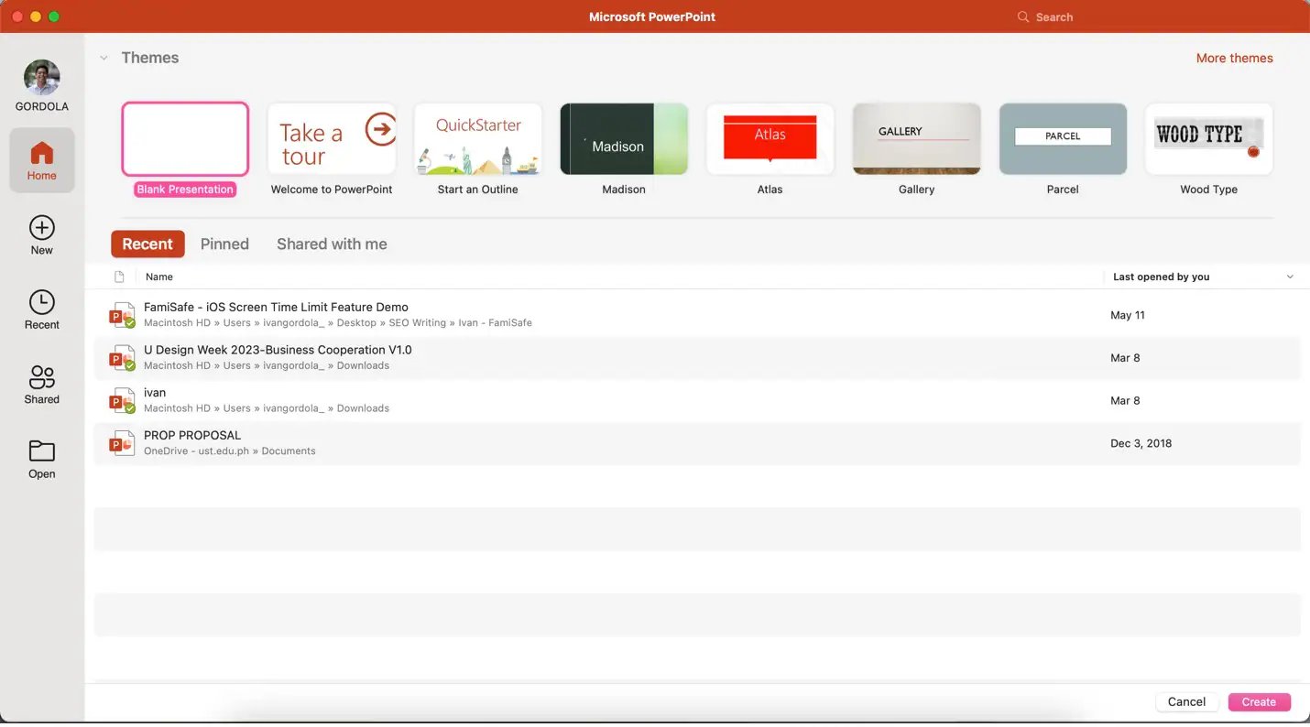The image size is (1310, 727).
Task: Click the PROP PROPOSAL file icon
Action: click(x=121, y=444)
